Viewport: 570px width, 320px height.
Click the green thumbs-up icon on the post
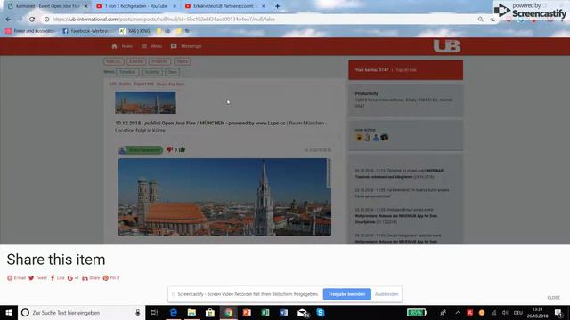(x=182, y=149)
